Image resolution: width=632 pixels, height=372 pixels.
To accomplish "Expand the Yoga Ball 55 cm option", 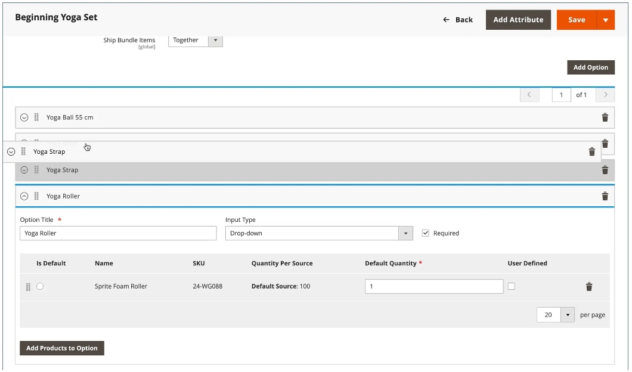I will [24, 117].
